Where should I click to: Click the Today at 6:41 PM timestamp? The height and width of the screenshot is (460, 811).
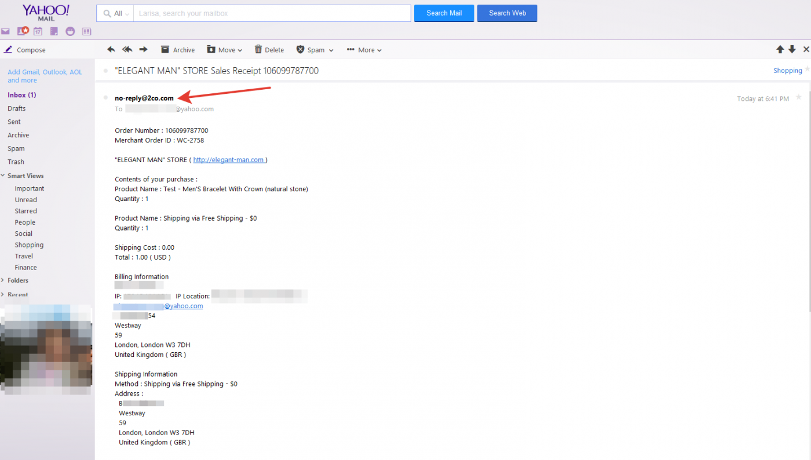pyautogui.click(x=763, y=98)
